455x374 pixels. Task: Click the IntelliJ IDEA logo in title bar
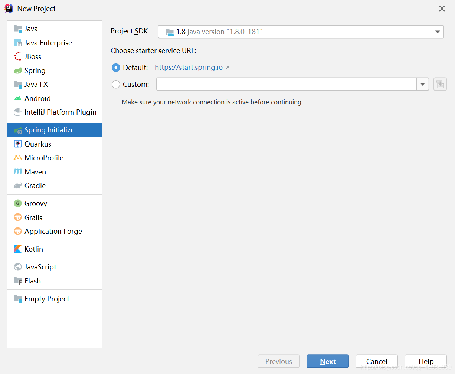click(x=9, y=9)
